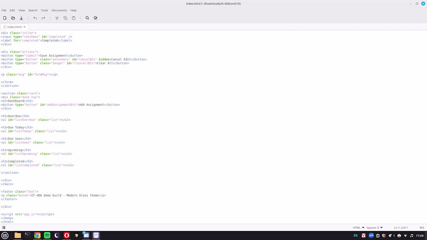Open the Spaces: 4 tab width dropdown
The width and height of the screenshot is (427, 240).
coord(375,228)
